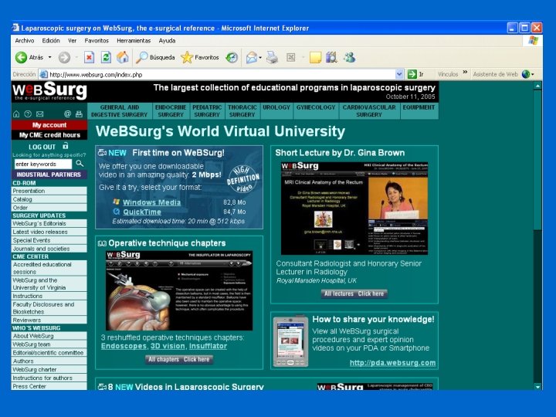Click the padlock icon next to LOG OUT
The image size is (556, 417).
pos(65,146)
